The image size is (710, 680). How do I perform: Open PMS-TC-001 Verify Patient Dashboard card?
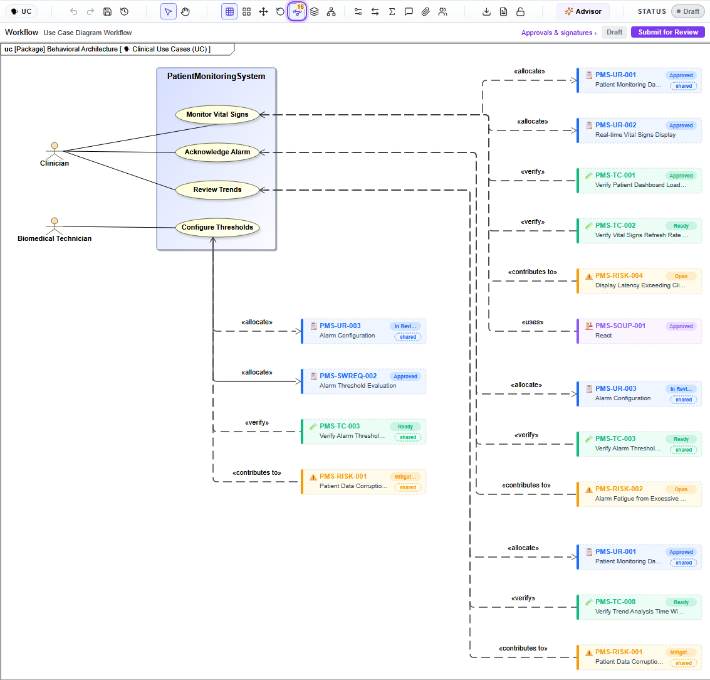(639, 181)
